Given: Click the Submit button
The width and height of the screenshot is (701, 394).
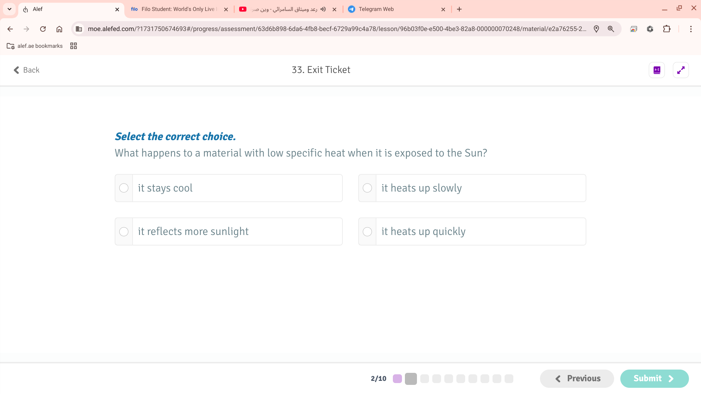Looking at the screenshot, I should point(654,378).
